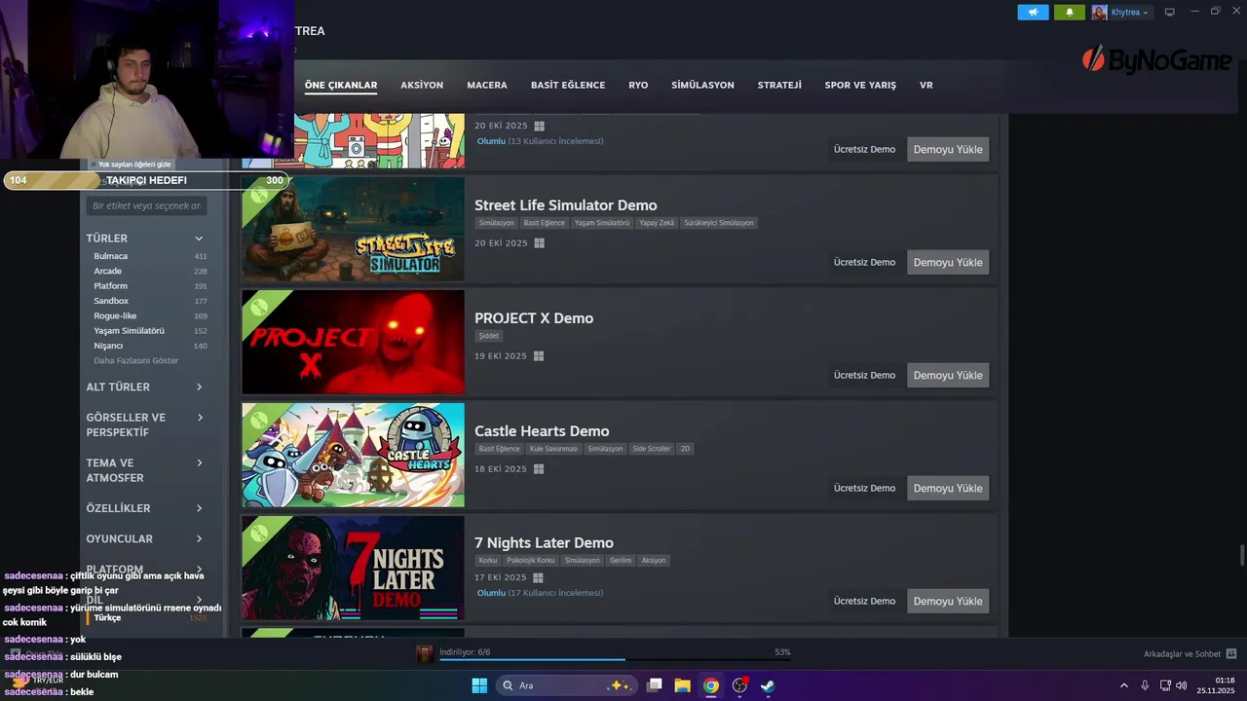1247x701 pixels.
Task: Click Windows platform icon on Castle Hearts row
Action: (x=539, y=469)
